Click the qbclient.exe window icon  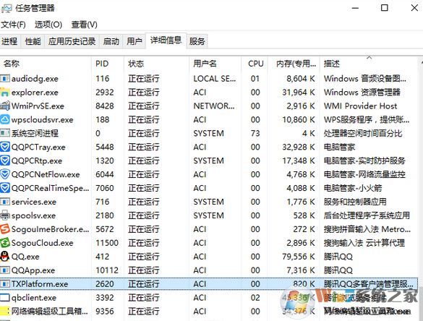5,298
